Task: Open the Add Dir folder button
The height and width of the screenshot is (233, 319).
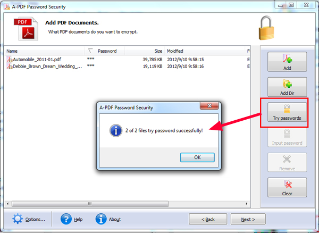Action: click(287, 87)
